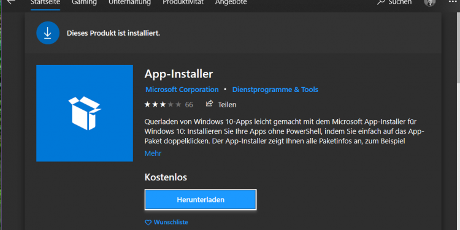Screen dimensions: 460x230
Task: Click the blue download status icon
Action: 48,33
